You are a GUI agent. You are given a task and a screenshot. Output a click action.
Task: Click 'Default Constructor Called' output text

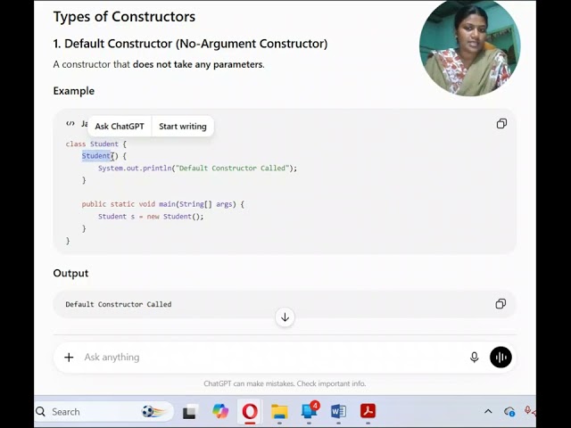pos(119,304)
